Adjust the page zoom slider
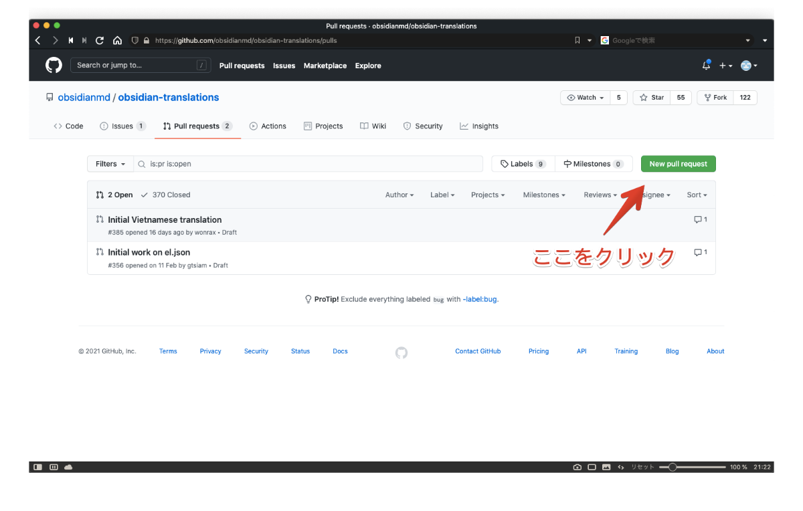This screenshot has height=511, width=803. pyautogui.click(x=692, y=467)
